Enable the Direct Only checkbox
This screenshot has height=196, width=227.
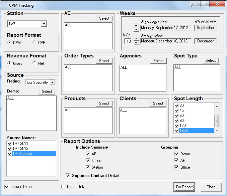(63, 187)
